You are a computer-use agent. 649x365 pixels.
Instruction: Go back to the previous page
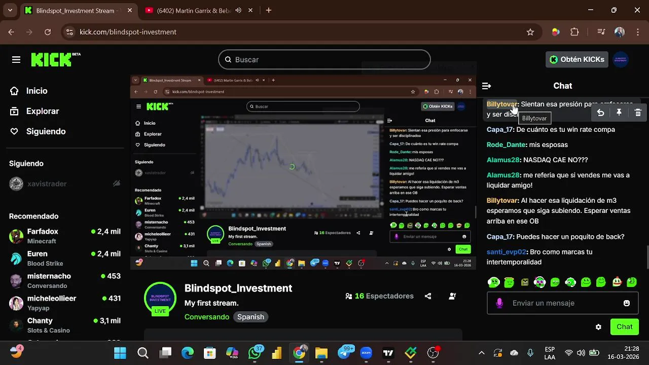[x=11, y=32]
